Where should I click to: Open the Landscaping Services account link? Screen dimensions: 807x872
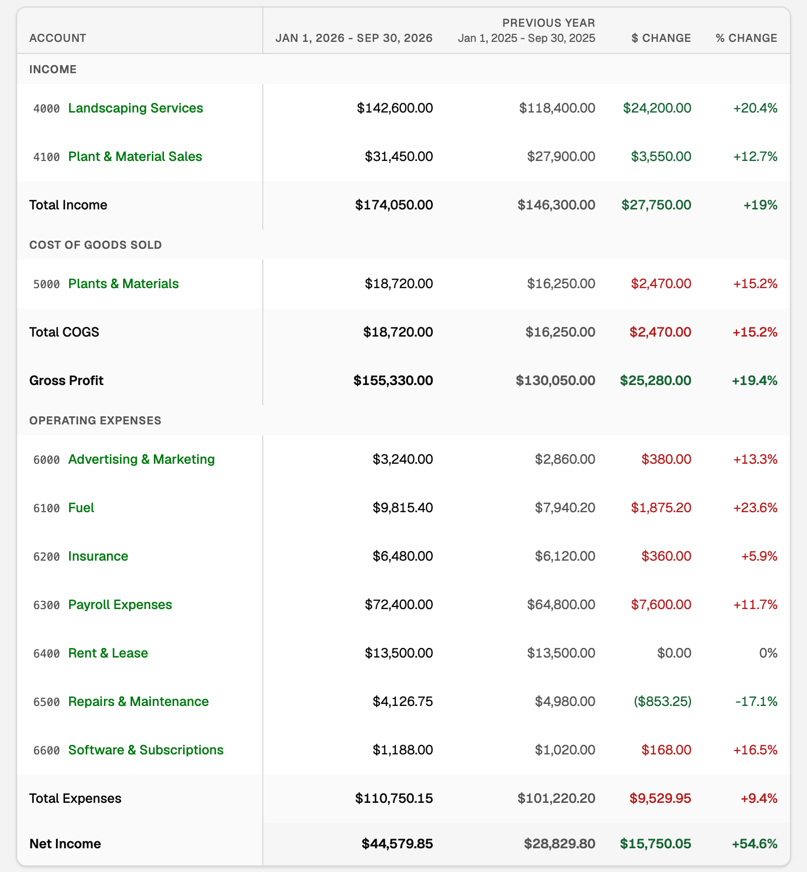pyautogui.click(x=136, y=108)
